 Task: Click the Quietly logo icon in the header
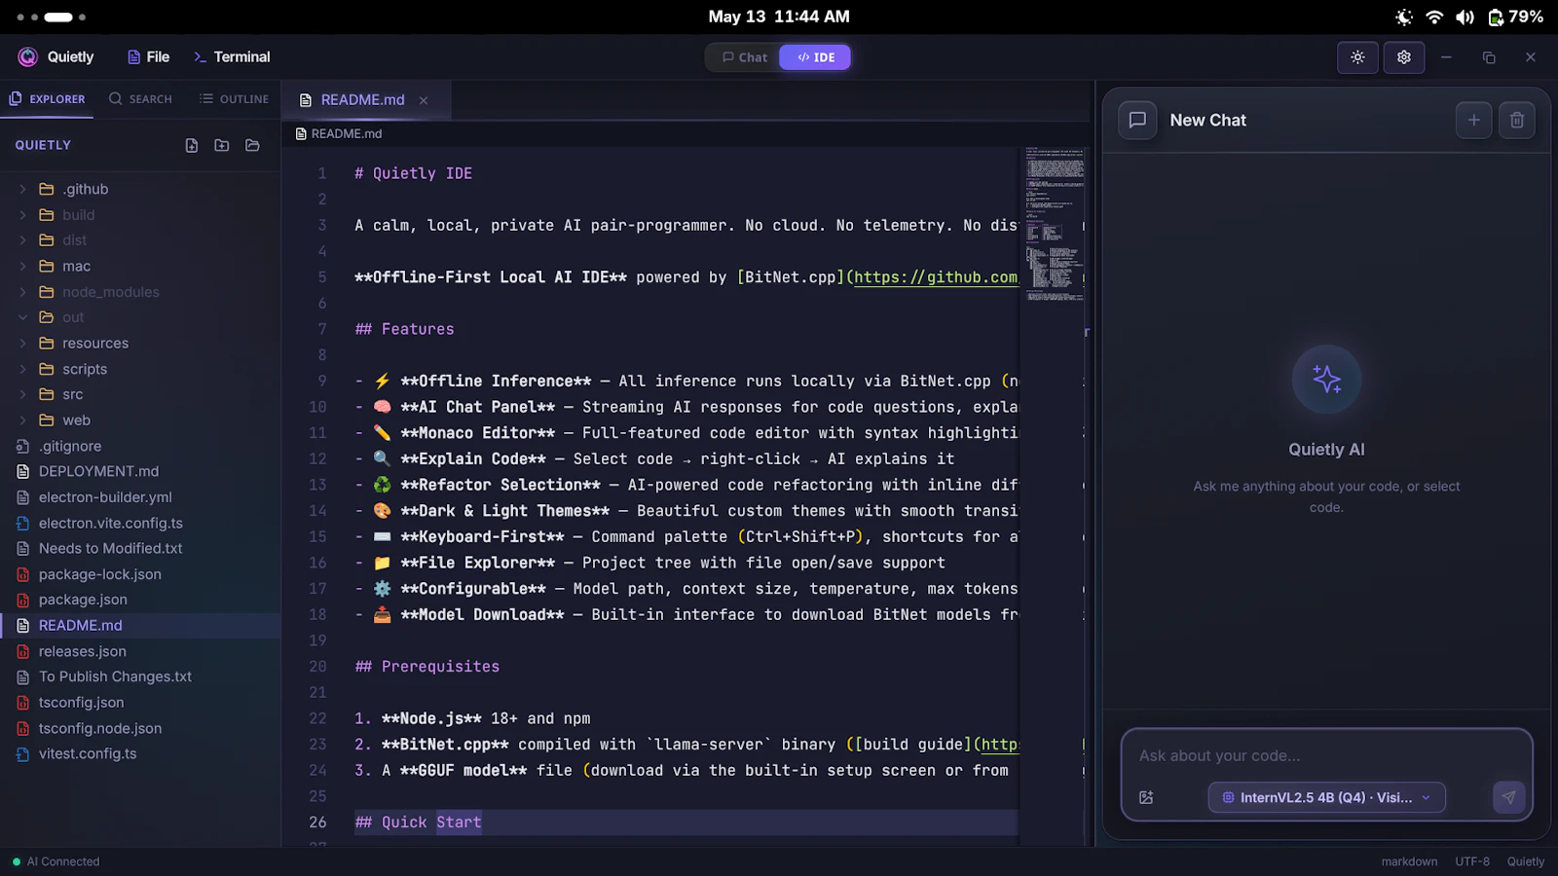(27, 57)
